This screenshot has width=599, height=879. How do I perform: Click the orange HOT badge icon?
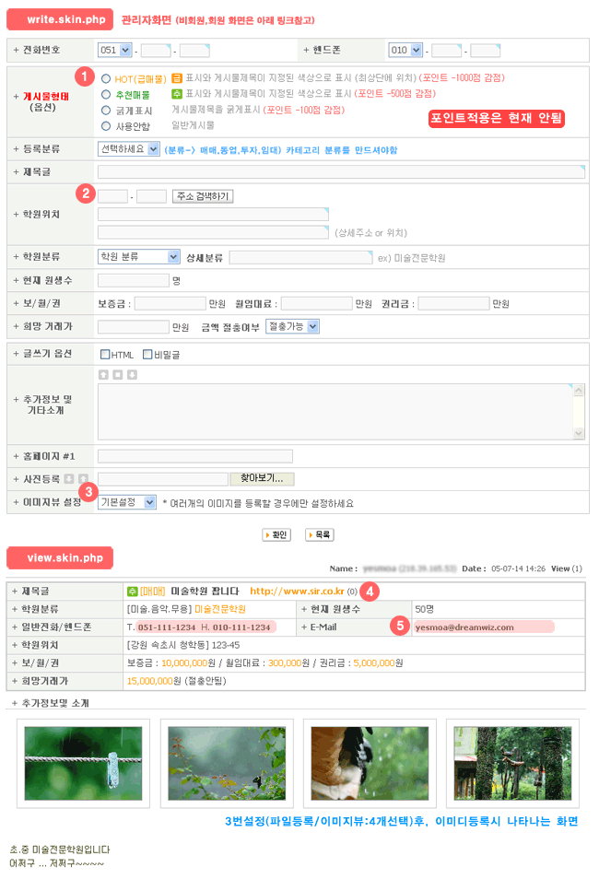[x=177, y=78]
